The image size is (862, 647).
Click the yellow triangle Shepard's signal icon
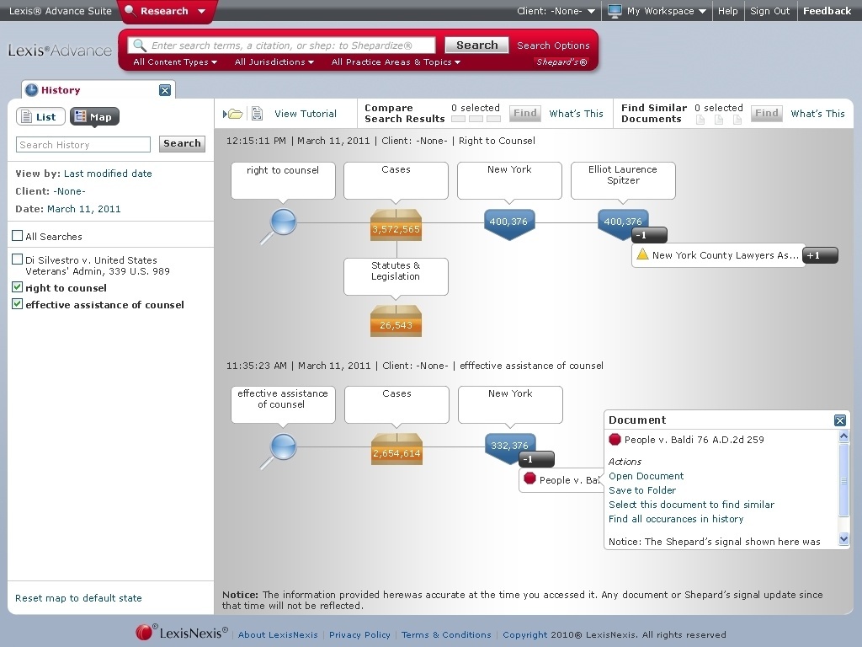[642, 254]
